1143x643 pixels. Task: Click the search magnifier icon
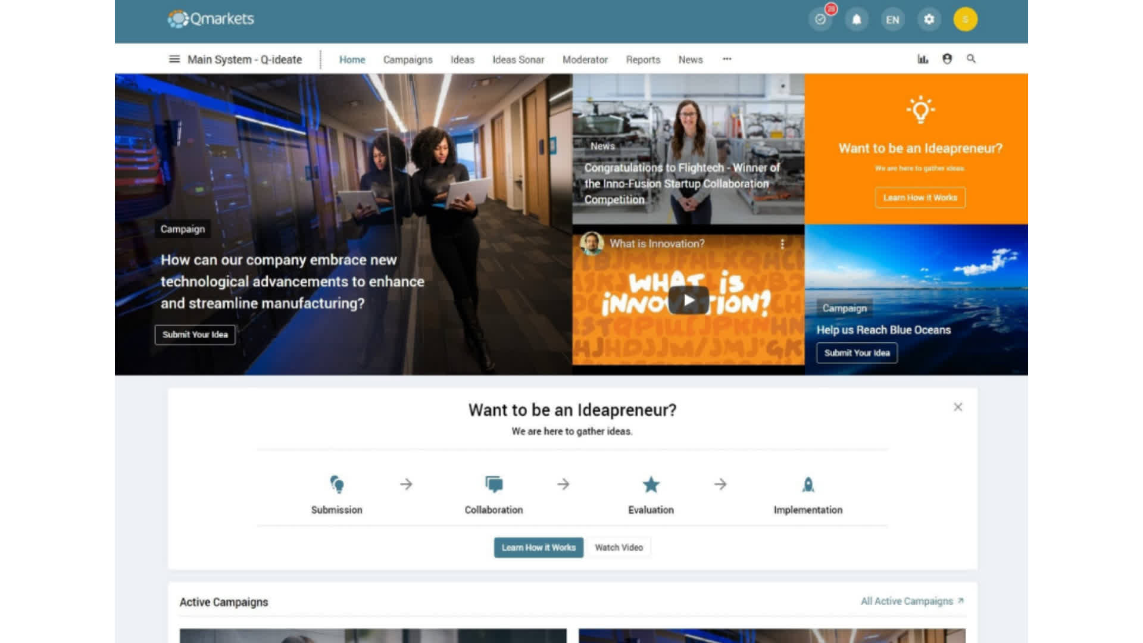971,59
